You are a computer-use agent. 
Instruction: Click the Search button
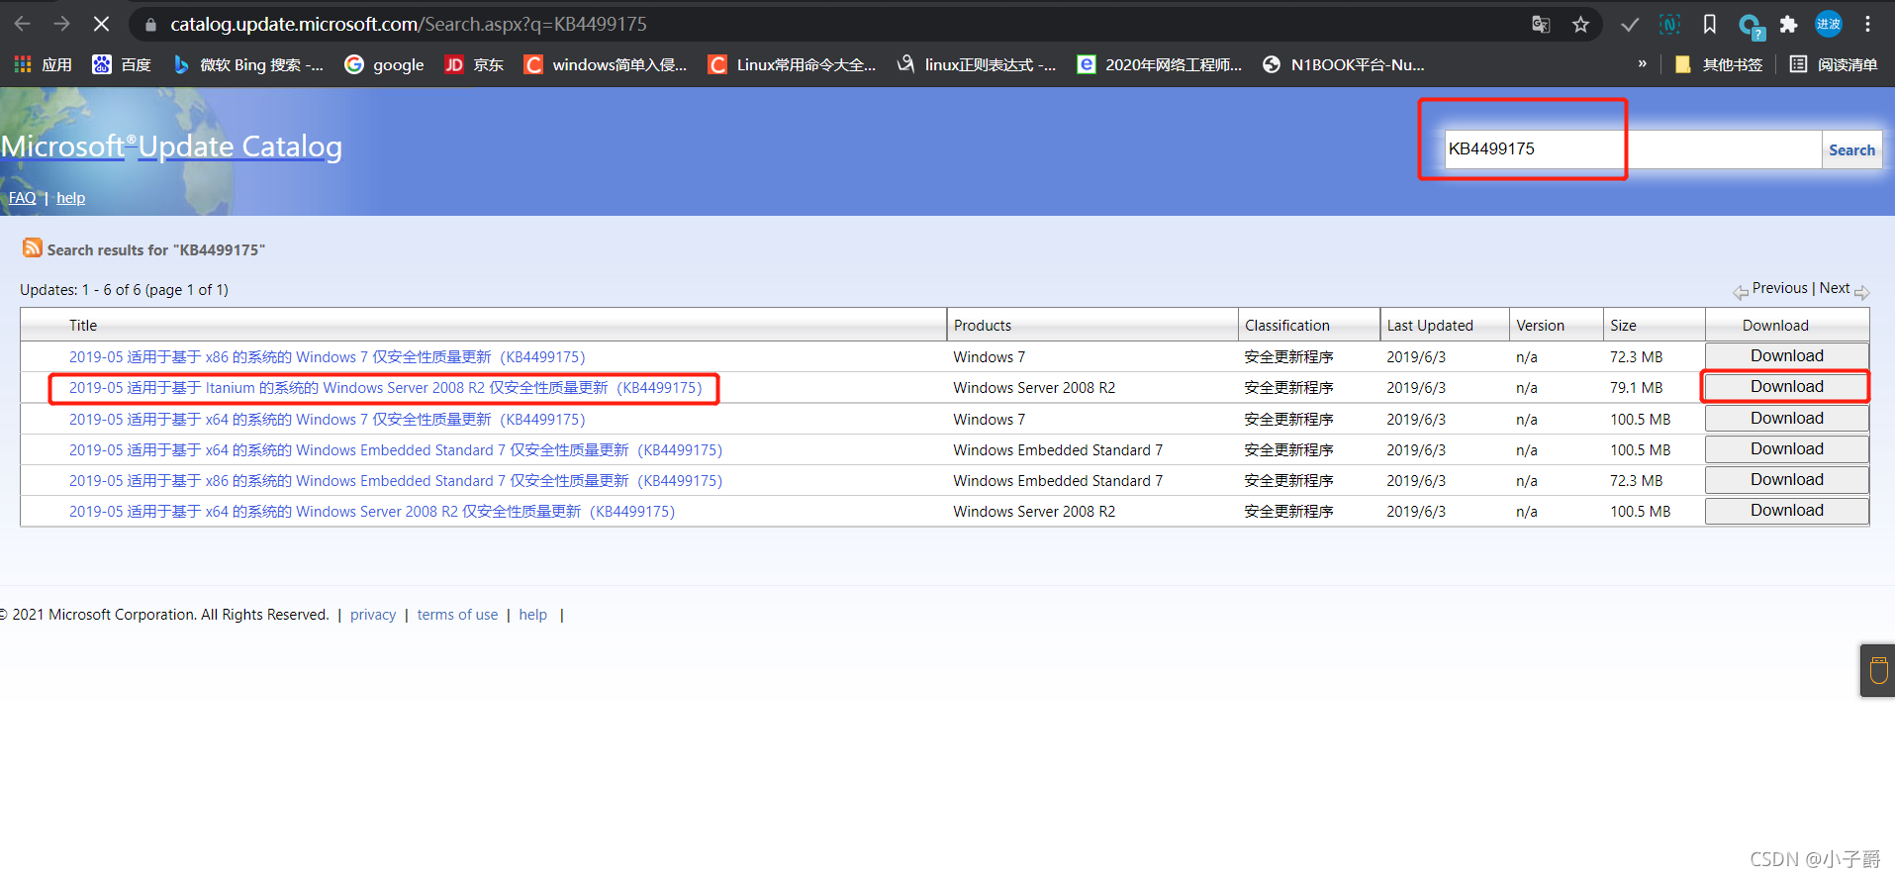click(x=1851, y=149)
